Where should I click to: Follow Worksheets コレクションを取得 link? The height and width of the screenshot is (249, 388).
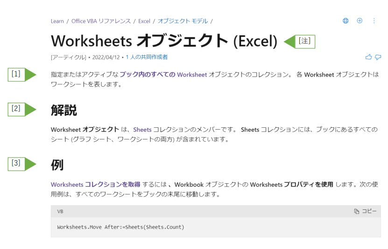[x=96, y=185]
